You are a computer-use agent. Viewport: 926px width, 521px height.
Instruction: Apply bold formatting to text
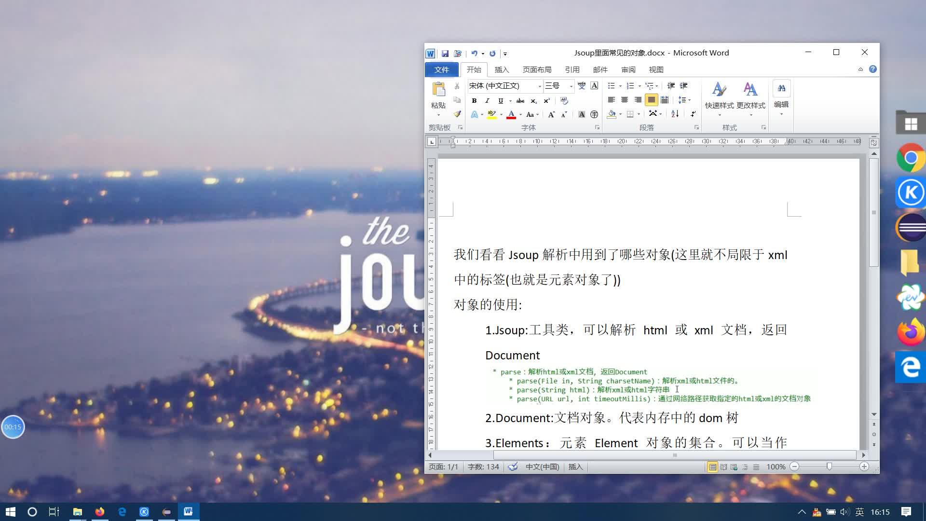click(x=474, y=100)
